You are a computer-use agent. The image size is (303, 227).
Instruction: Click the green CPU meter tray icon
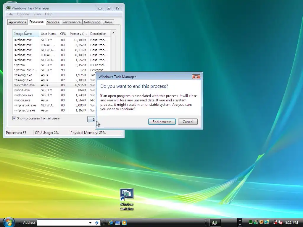[250, 222]
